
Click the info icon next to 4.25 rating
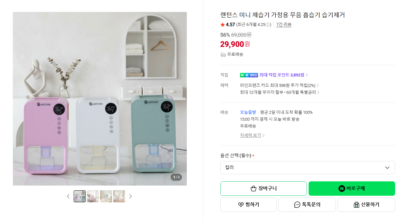click(268, 25)
